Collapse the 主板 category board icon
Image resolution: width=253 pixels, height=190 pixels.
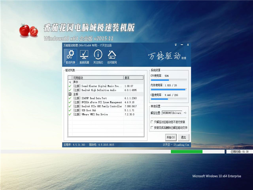click(x=70, y=94)
